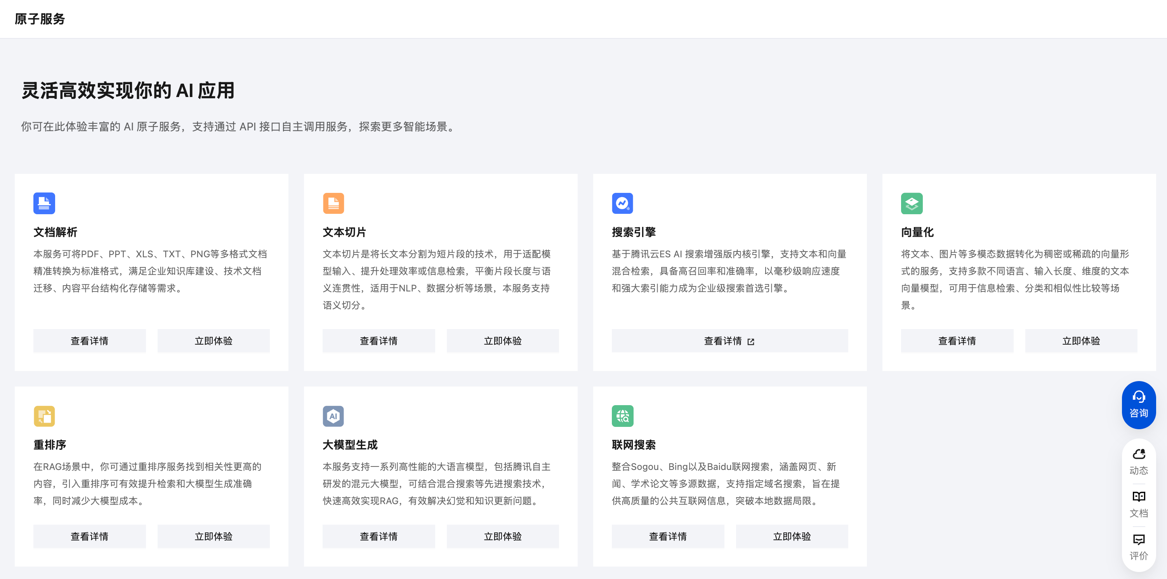This screenshot has height=579, width=1167.
Task: Click the 大模型生成 AI hexagon icon
Action: point(333,416)
